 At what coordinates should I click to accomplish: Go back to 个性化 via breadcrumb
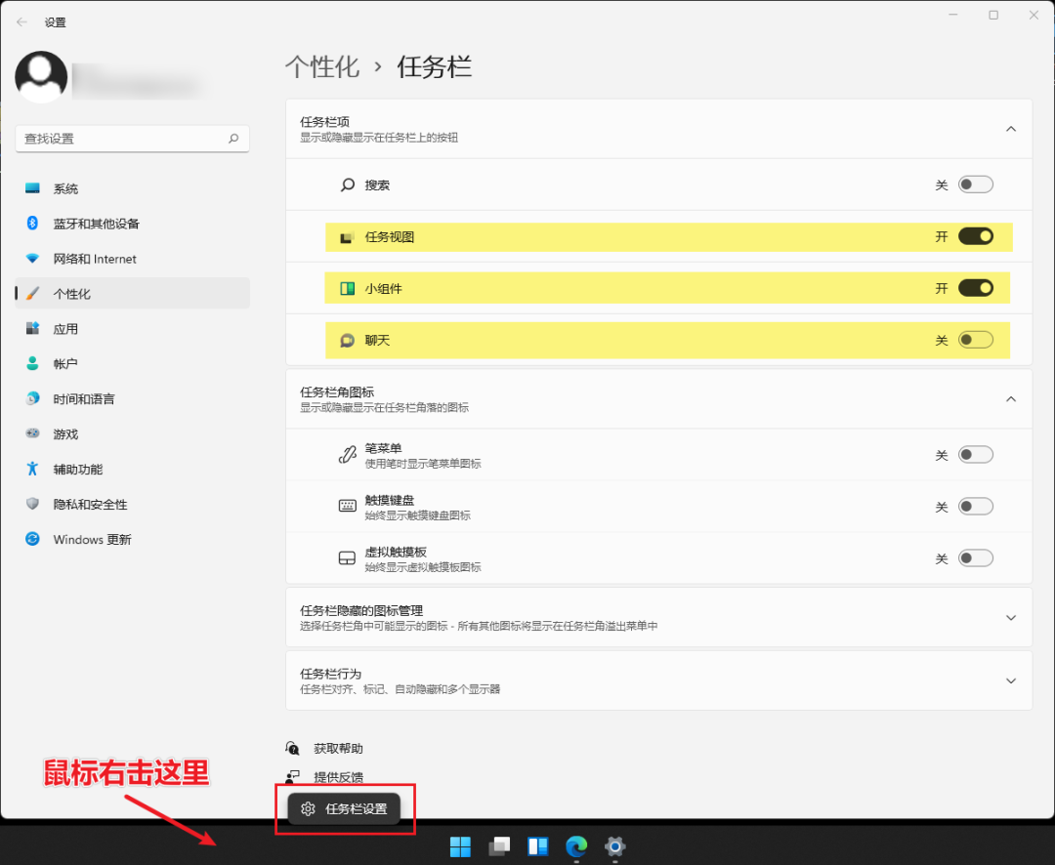[x=322, y=67]
